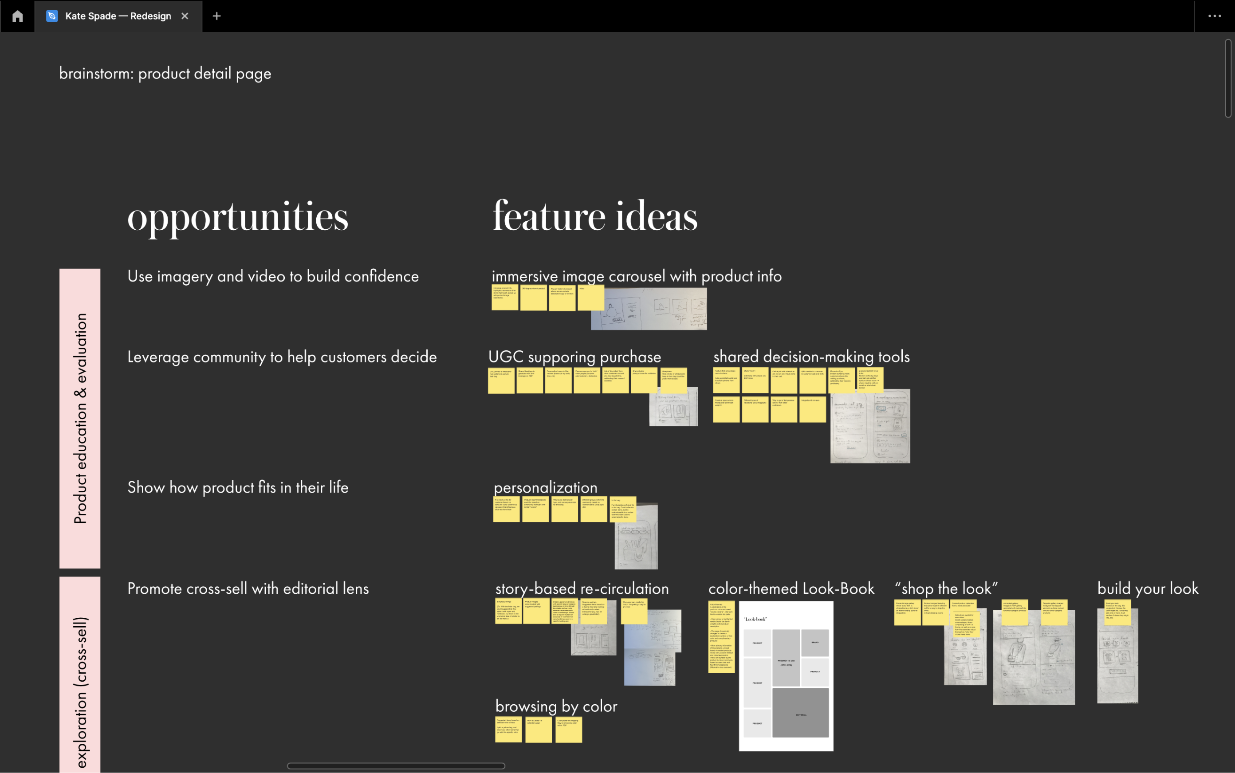Select the “shop the look” label
1235x773 pixels.
tap(947, 589)
